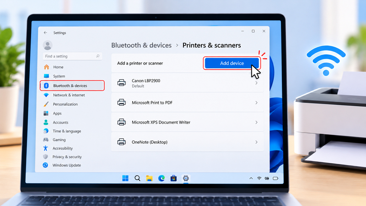This screenshot has height=206, width=366.
Task: Click the Canon LBP2900 printer icon
Action: 121,83
